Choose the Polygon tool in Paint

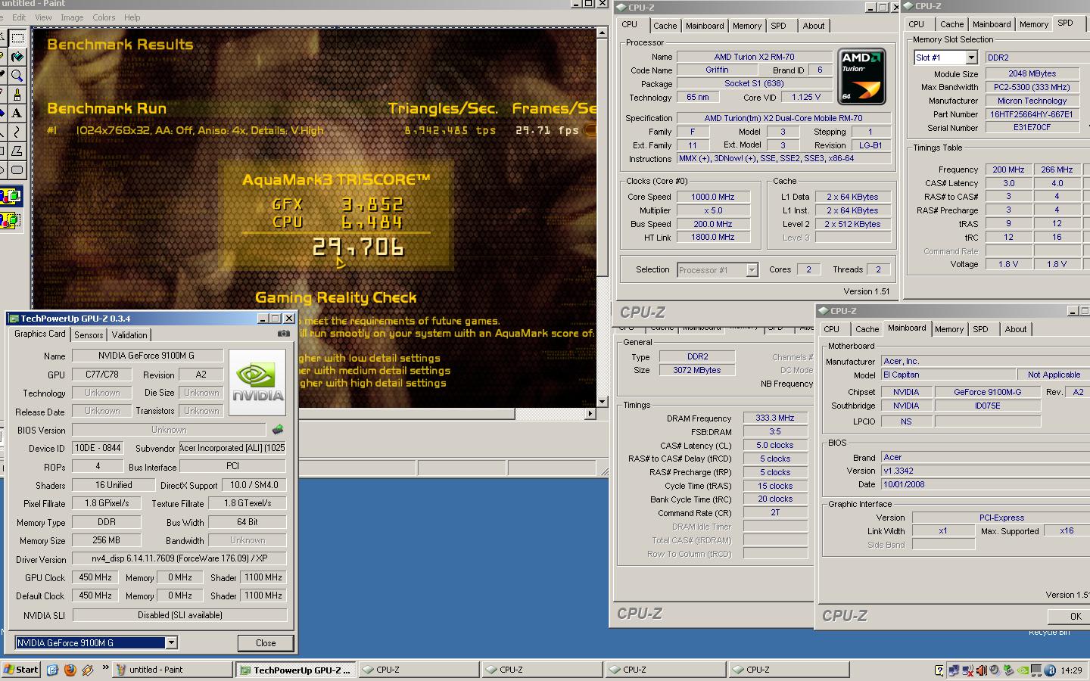[x=17, y=151]
